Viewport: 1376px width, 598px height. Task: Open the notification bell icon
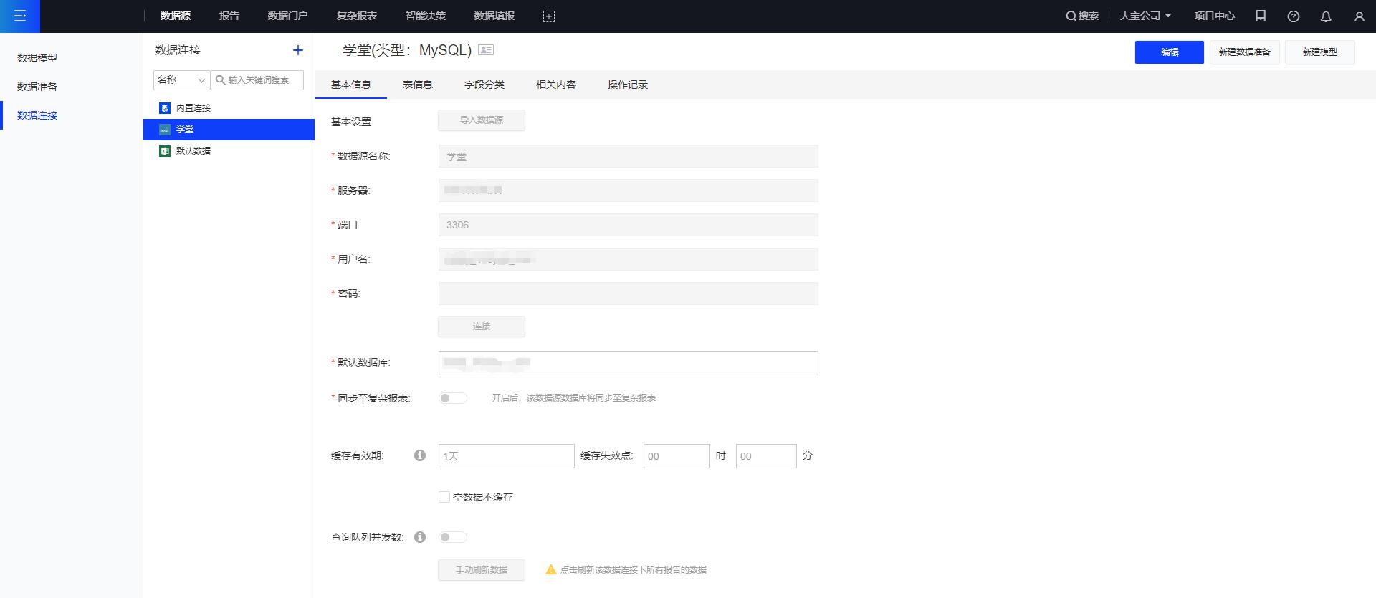coord(1326,16)
